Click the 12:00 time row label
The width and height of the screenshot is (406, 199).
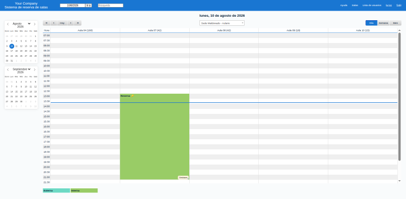coord(47,86)
